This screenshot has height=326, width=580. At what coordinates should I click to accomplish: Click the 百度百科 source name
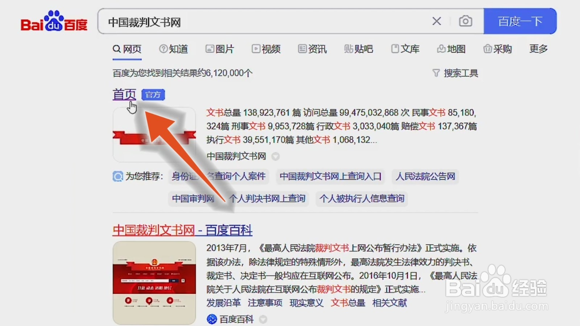coord(237,319)
